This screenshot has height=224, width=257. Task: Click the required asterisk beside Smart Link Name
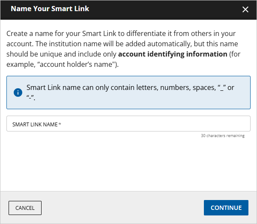click(60, 124)
